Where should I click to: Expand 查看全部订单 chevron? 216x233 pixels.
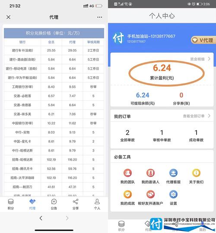[x=209, y=116]
